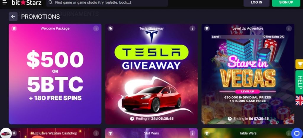
Task: Open the green HELP side tab
Action: pyautogui.click(x=299, y=82)
